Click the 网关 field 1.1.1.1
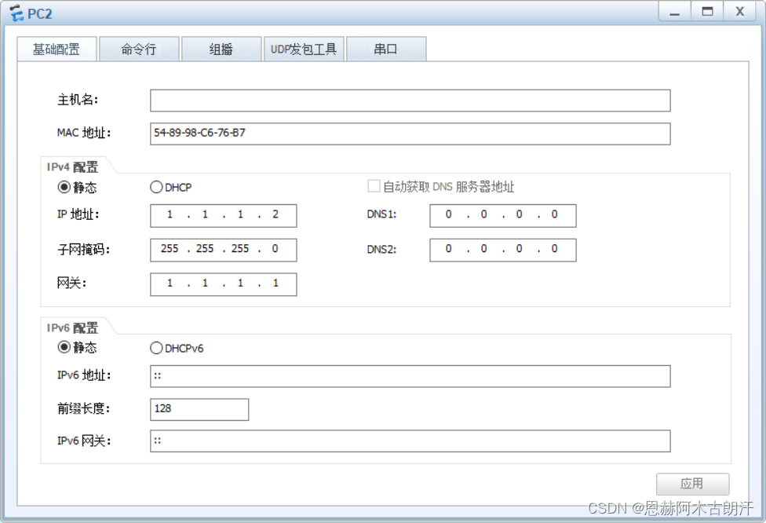The height and width of the screenshot is (523, 766). 223,284
